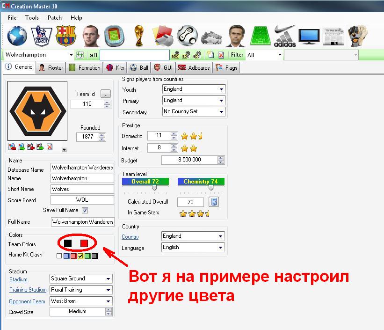Click the Country link

coord(130,237)
